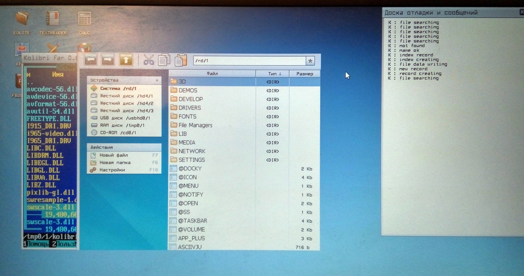Select Жесткий диск /hd4/2 device

click(x=126, y=103)
